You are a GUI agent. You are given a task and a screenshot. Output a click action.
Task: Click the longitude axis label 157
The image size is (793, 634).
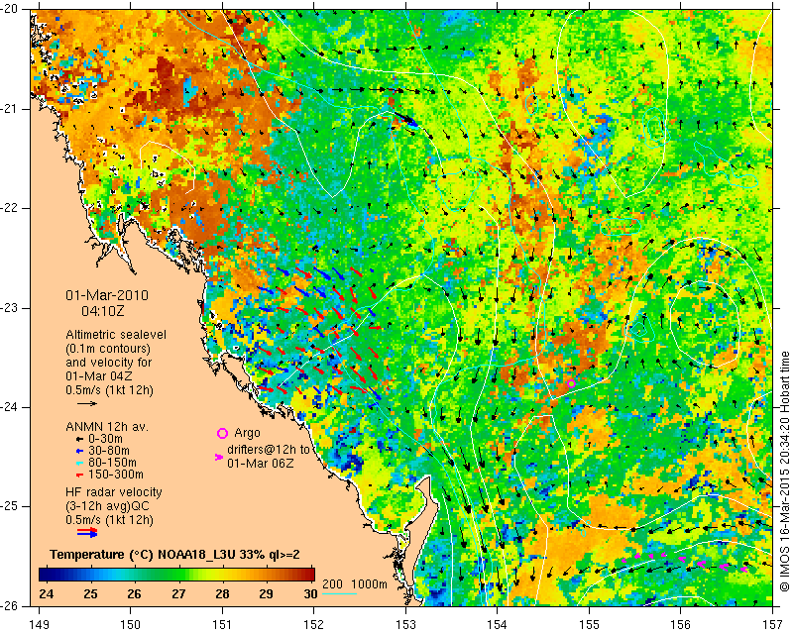[773, 625]
